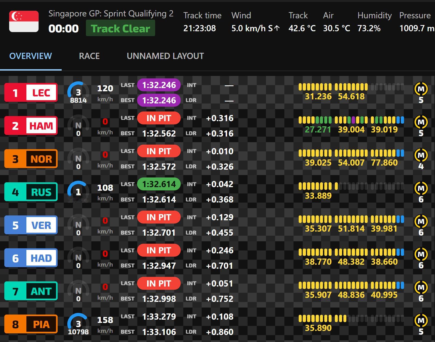The image size is (435, 342).
Task: Click the Singapore flag icon
Action: pyautogui.click(x=24, y=22)
